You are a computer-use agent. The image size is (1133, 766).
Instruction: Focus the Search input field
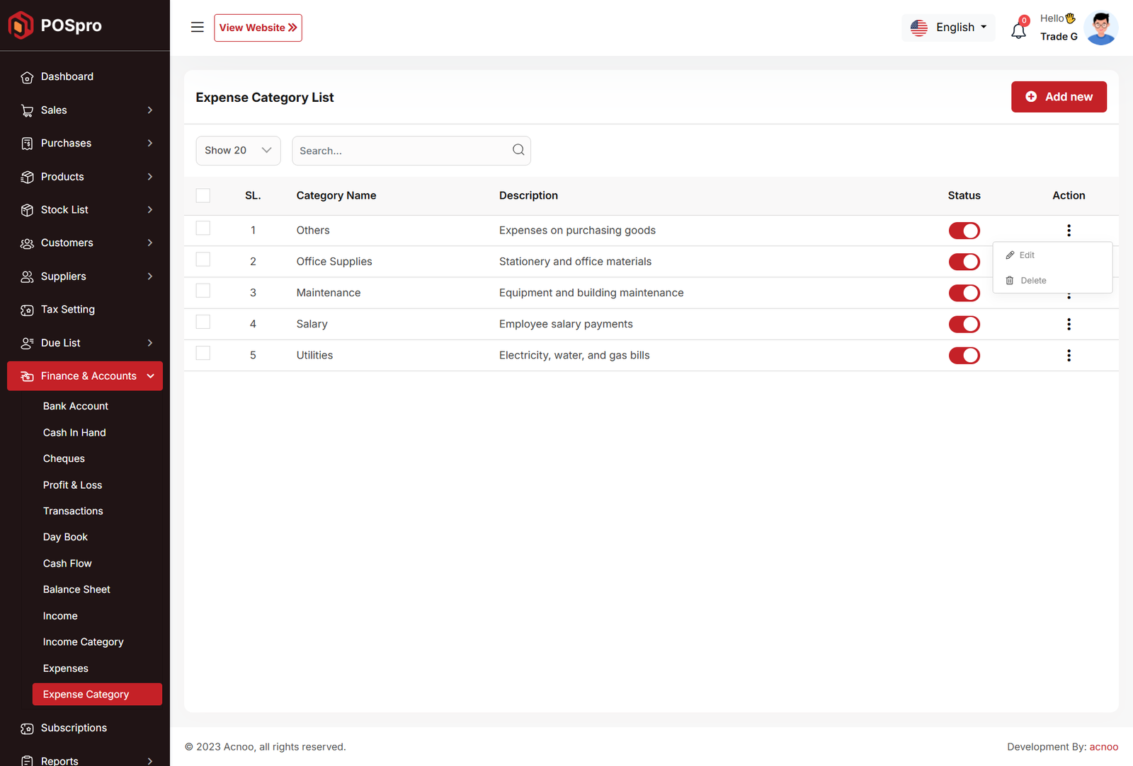400,151
